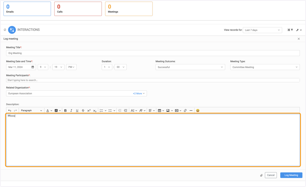Open the Meeting Outcome dropdown
The image size is (306, 187).
coord(190,67)
